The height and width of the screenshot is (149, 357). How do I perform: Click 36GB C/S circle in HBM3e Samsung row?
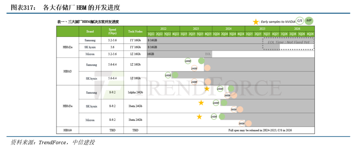[227, 95]
